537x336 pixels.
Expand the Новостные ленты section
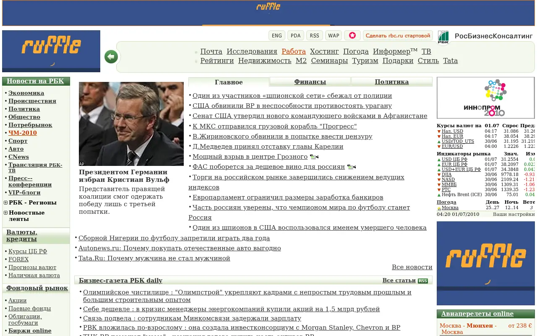[x=6, y=213]
